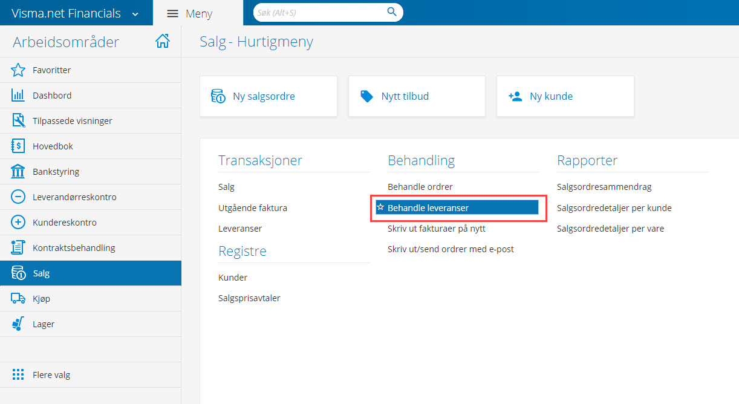Create Ny salgsordre
This screenshot has width=739, height=404.
click(269, 96)
